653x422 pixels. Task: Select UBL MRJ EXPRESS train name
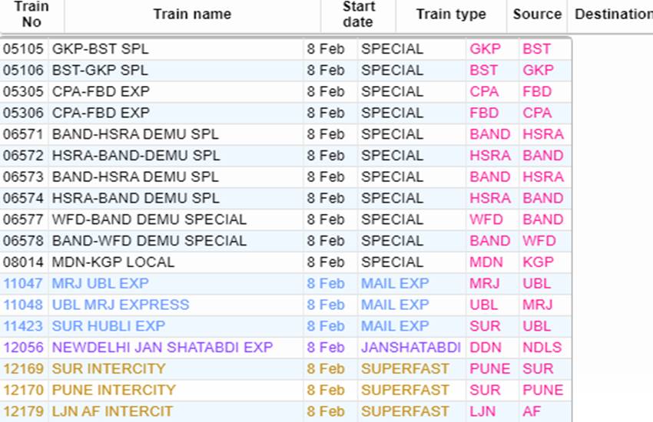(x=121, y=305)
